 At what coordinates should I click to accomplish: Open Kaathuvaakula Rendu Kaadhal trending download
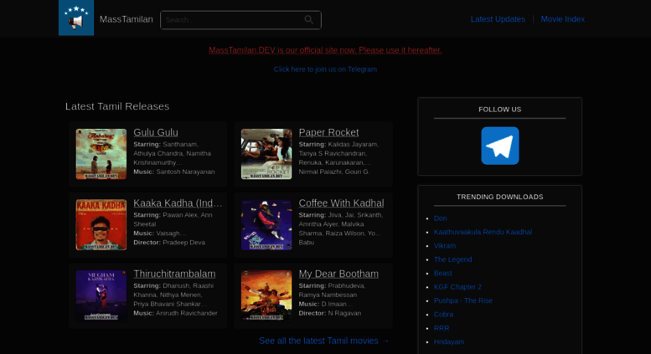483,232
